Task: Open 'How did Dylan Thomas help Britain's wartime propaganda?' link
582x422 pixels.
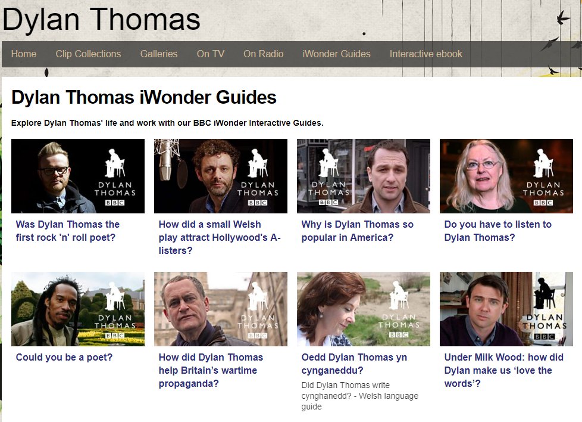Action: 211,370
